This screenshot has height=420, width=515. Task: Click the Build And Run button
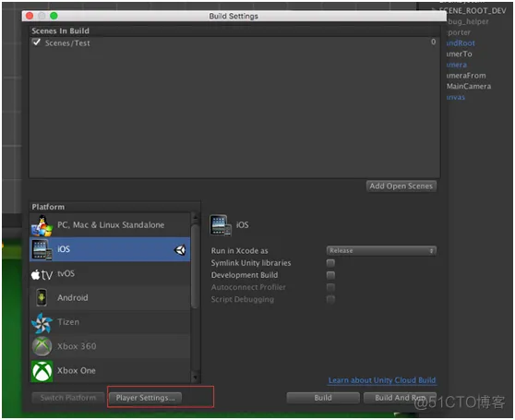tap(400, 398)
